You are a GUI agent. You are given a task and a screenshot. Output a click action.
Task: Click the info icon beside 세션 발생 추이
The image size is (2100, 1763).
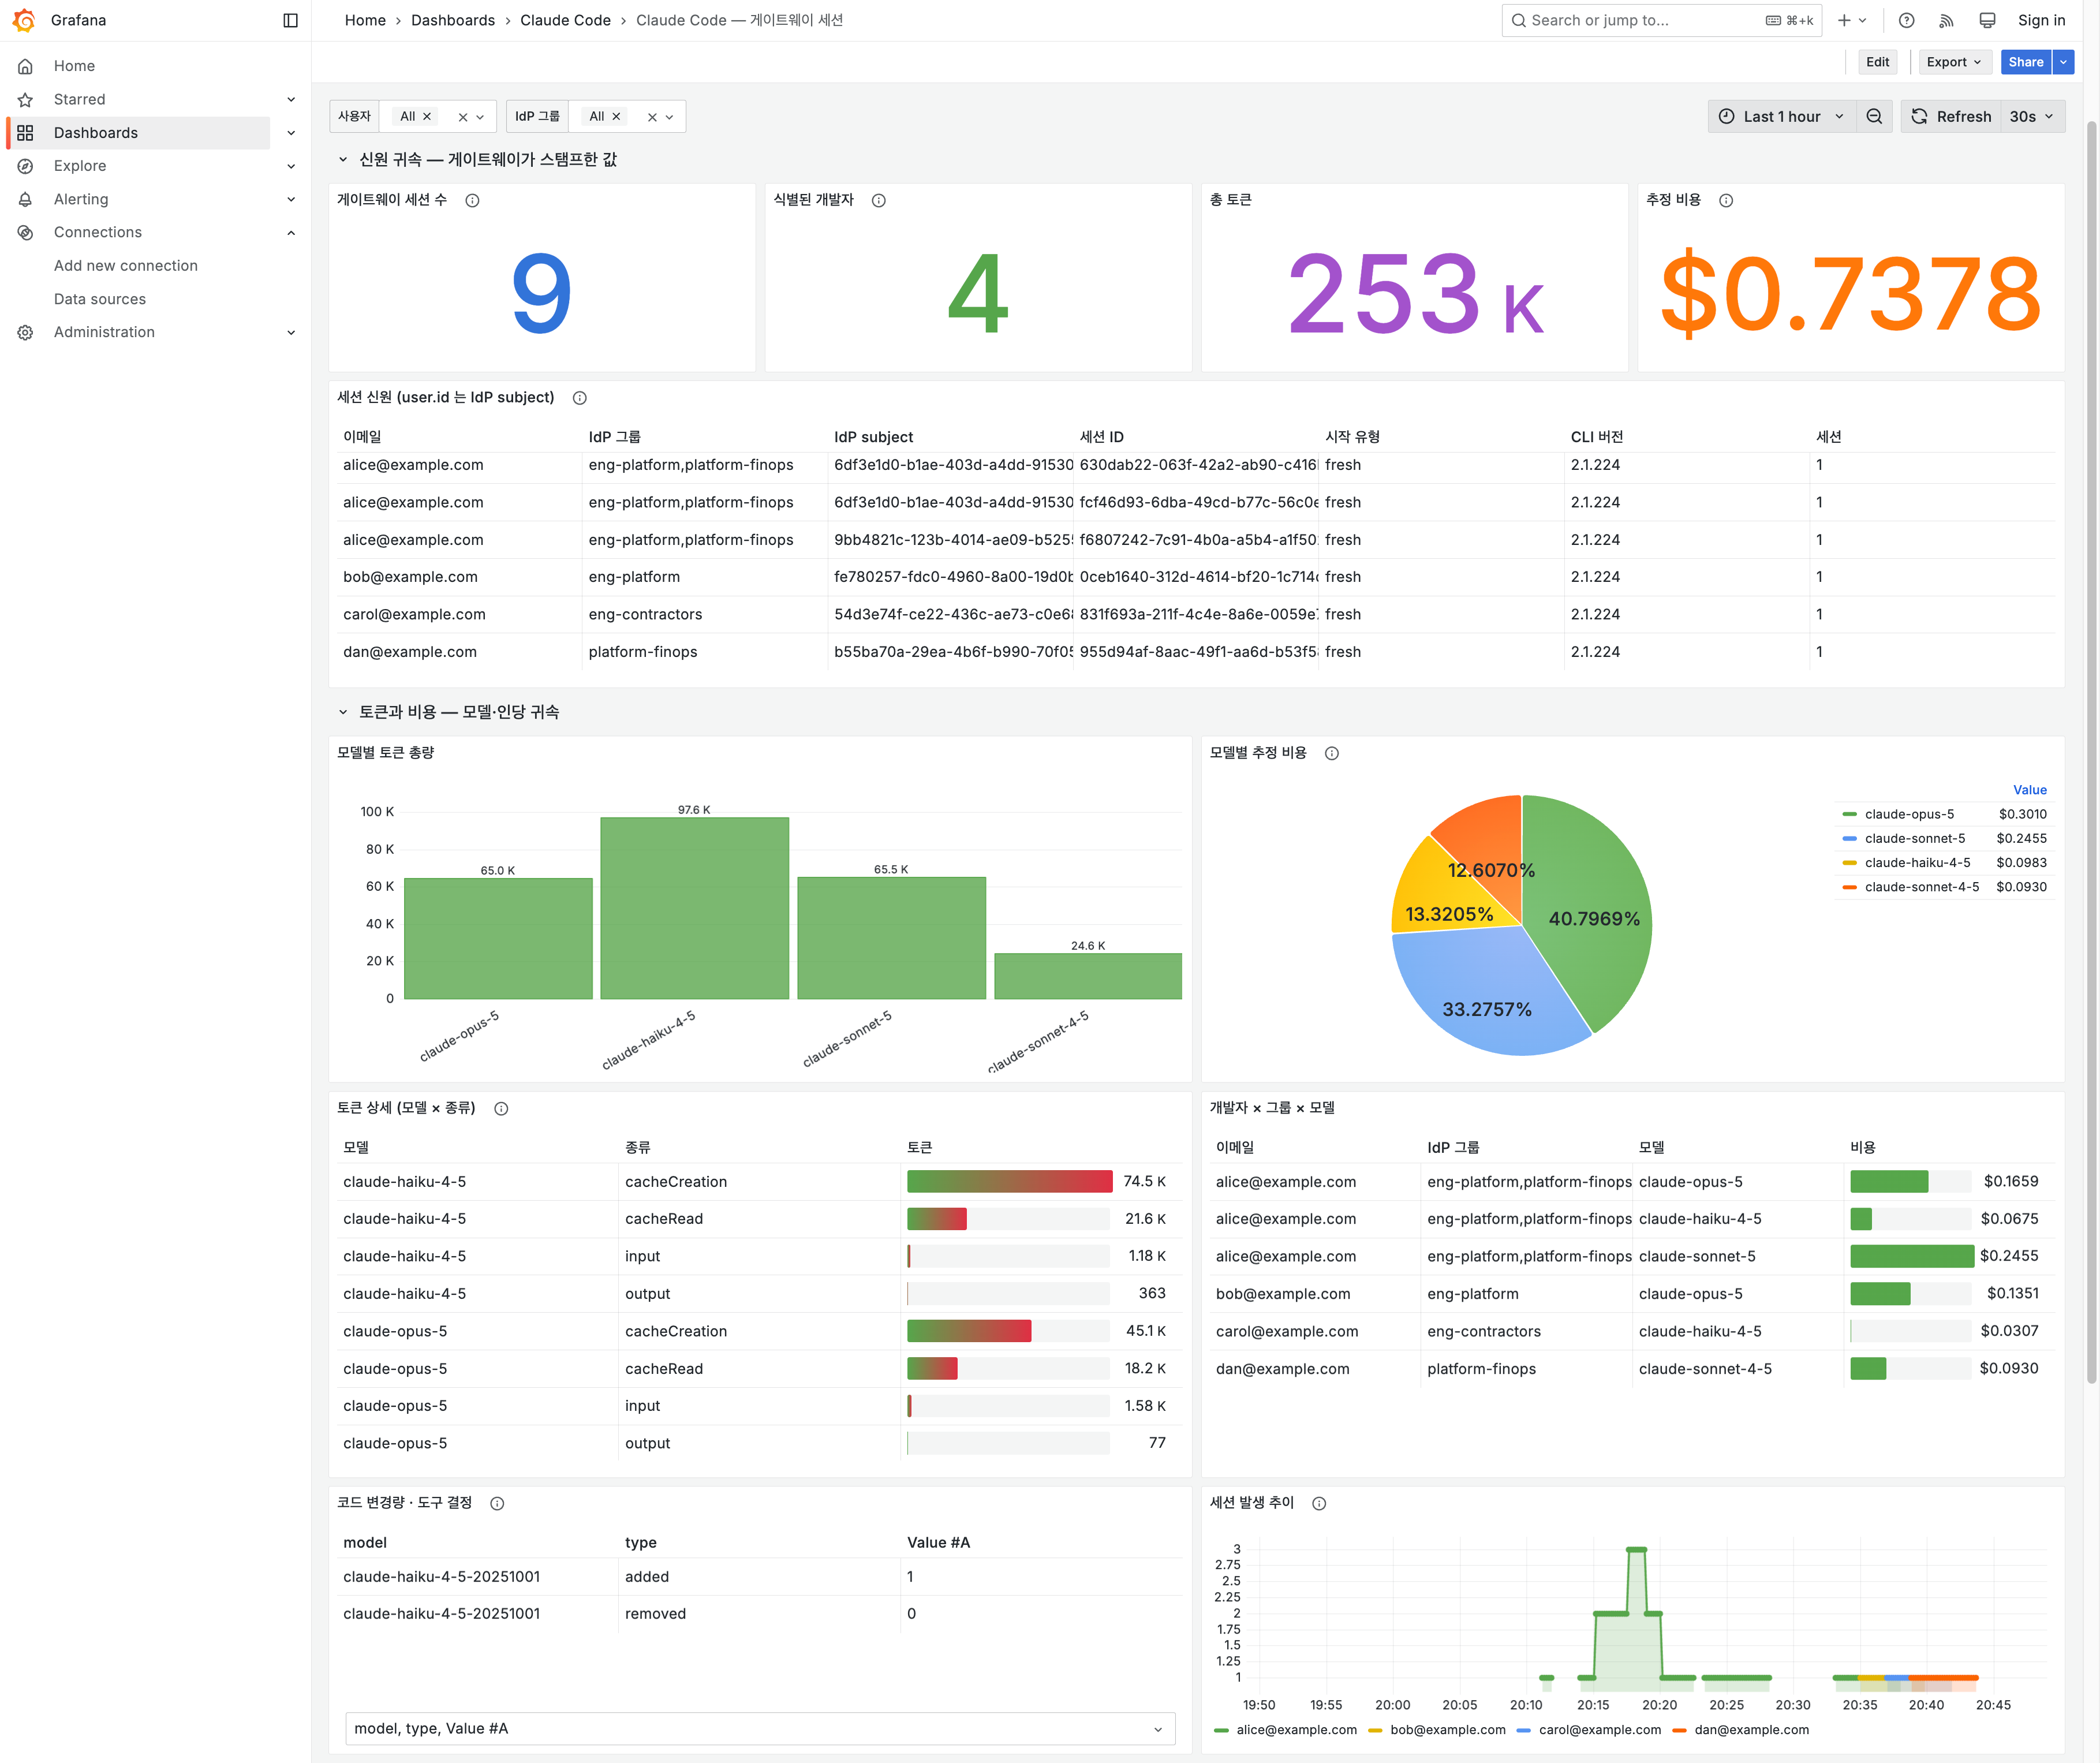click(1319, 1503)
